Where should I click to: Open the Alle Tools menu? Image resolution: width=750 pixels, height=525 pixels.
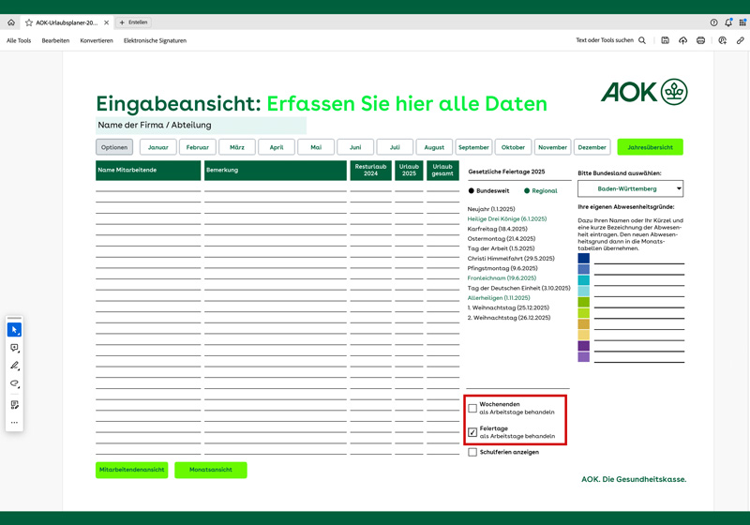pyautogui.click(x=19, y=40)
